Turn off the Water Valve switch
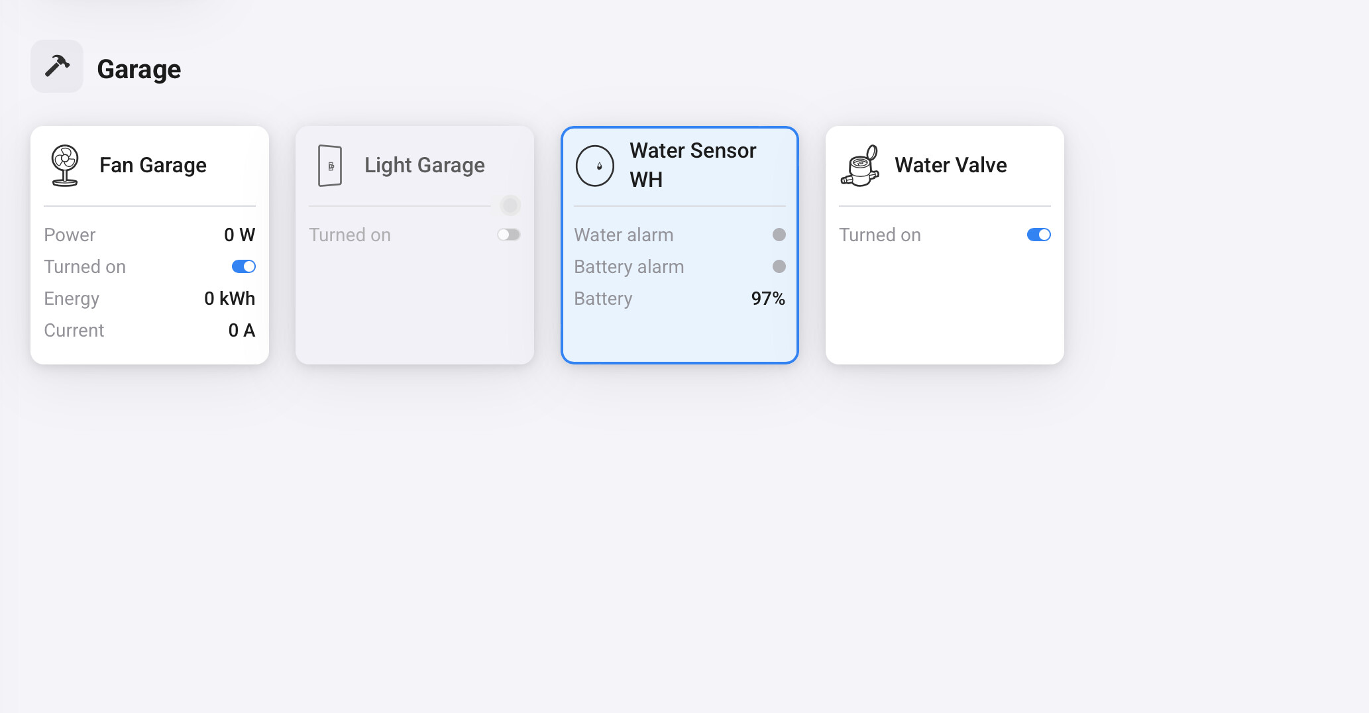This screenshot has height=713, width=1369. tap(1038, 235)
